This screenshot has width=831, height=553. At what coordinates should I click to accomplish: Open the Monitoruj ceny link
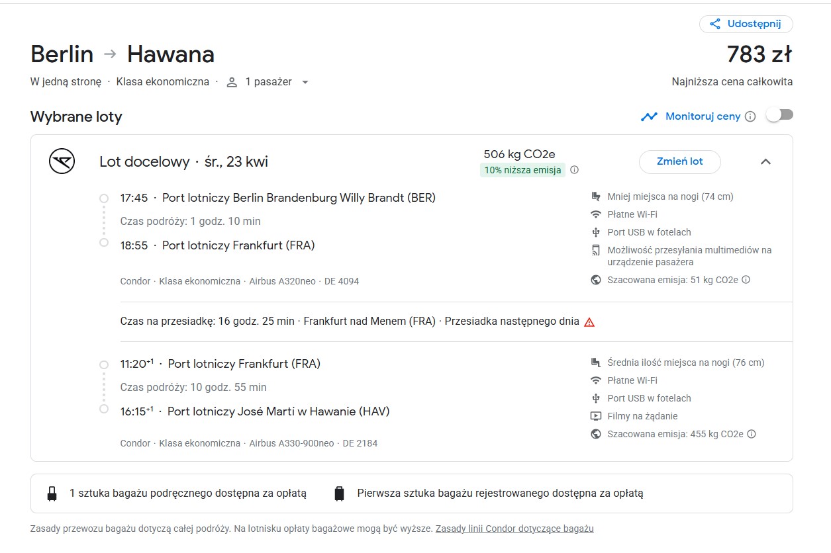coord(703,116)
